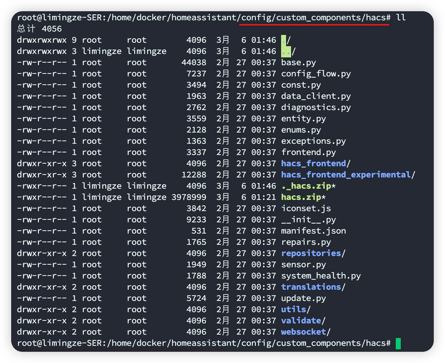Click the ll command in first prompt
The width and height of the screenshot is (445, 363).
(401, 18)
